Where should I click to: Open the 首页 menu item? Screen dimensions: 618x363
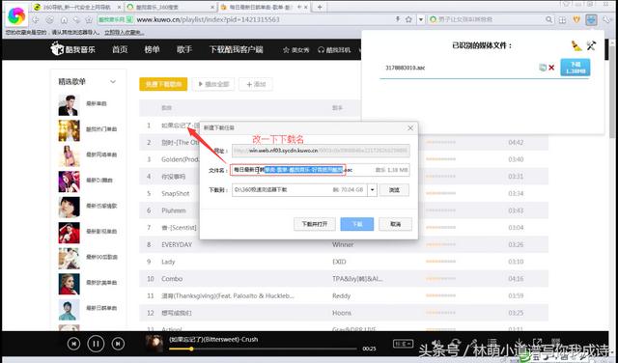pyautogui.click(x=120, y=49)
